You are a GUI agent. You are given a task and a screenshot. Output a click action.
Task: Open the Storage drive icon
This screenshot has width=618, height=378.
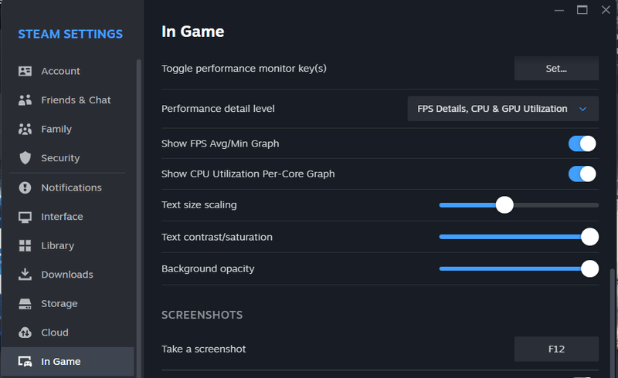point(25,304)
